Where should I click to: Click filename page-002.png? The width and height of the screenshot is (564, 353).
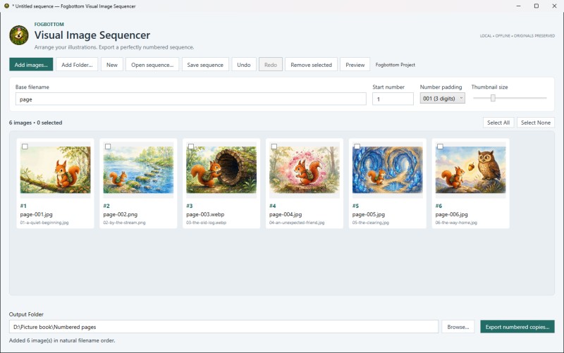click(x=120, y=214)
